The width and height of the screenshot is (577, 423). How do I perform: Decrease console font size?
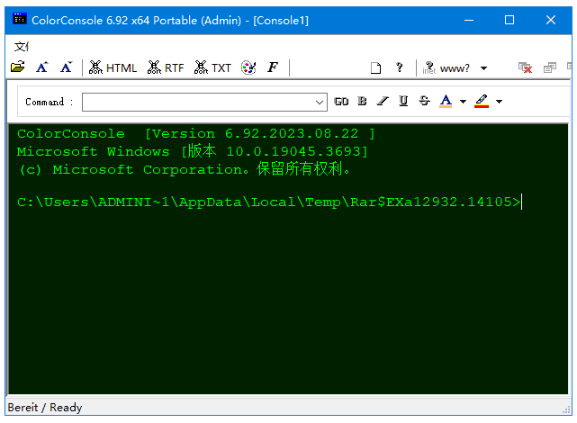click(x=65, y=67)
